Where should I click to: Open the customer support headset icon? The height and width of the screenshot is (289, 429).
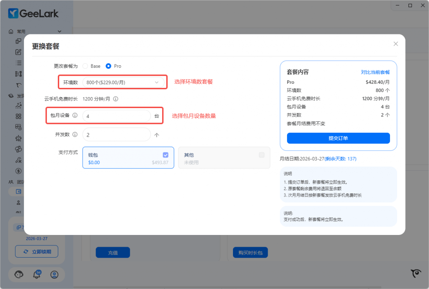[19, 275]
